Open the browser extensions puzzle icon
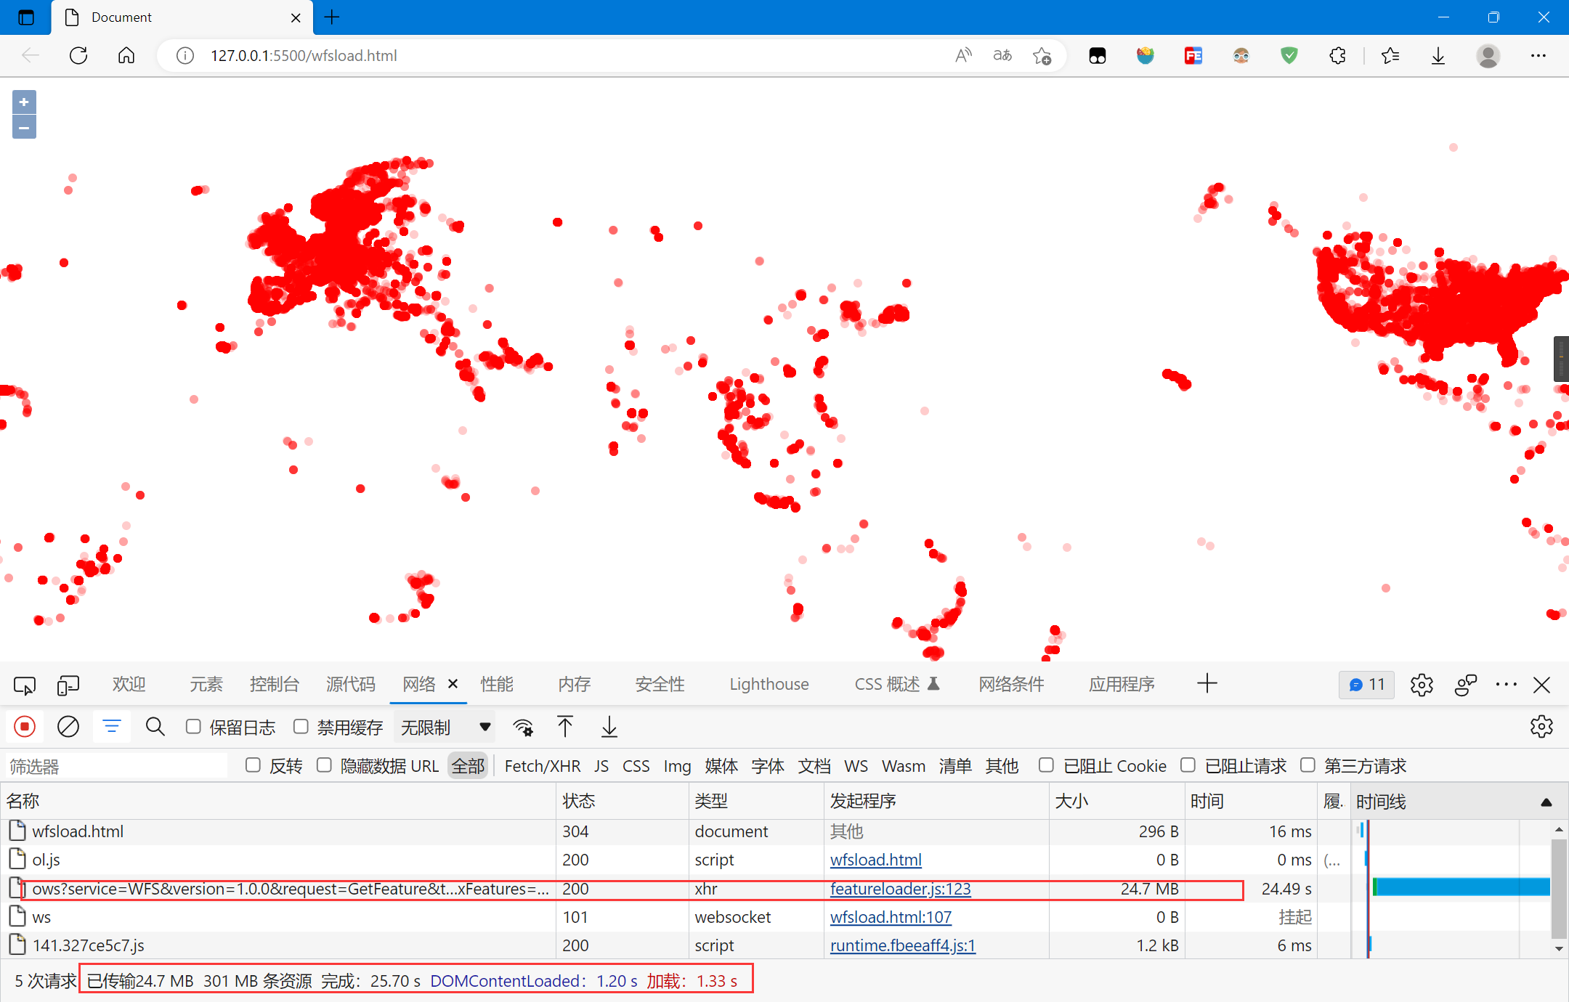1569x1002 pixels. click(x=1337, y=55)
